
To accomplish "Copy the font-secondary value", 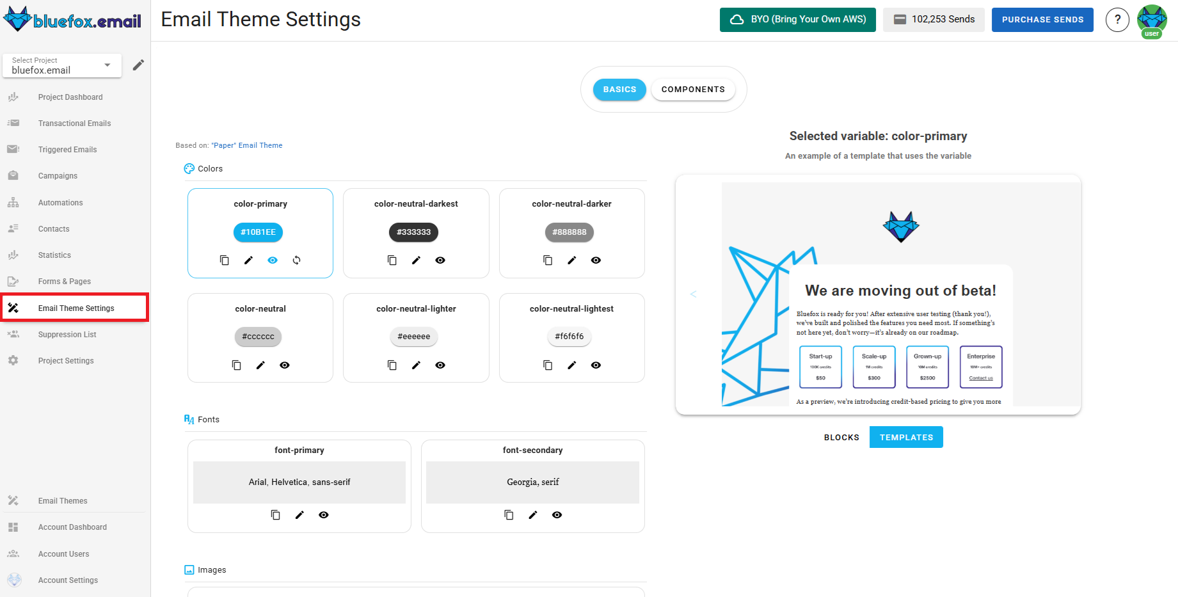I will coord(508,514).
